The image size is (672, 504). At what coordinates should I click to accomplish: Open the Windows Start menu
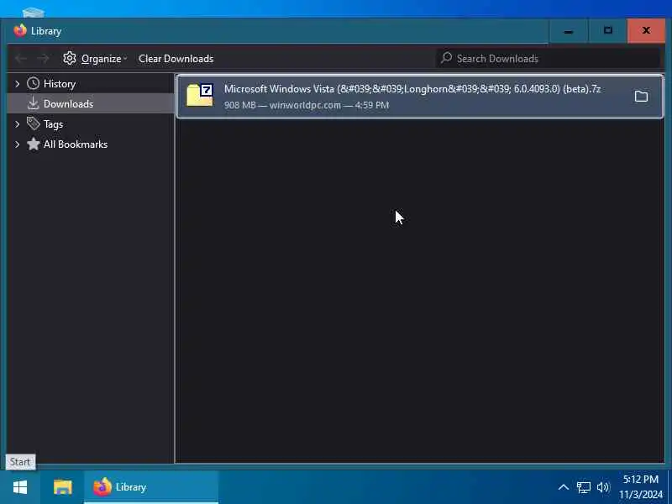20,487
